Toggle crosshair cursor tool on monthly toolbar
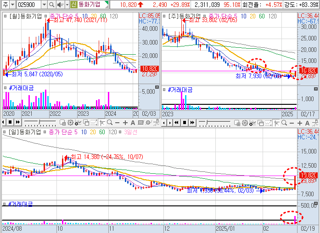The height and width of the screenshot is (233, 320). coord(102,123)
